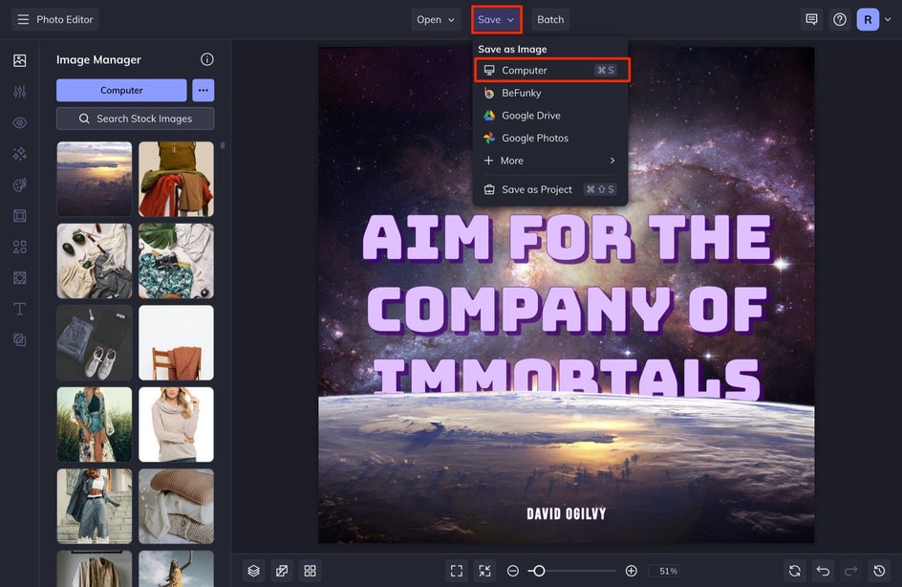Viewport: 902px width, 587px height.
Task: Select the camera and leaf shorts thumbnail
Action: 176,261
